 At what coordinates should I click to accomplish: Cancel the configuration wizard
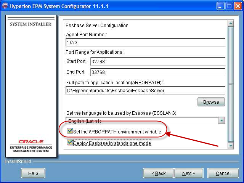pyautogui.click(x=223, y=173)
